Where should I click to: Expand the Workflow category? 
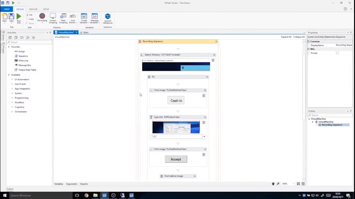12,102
